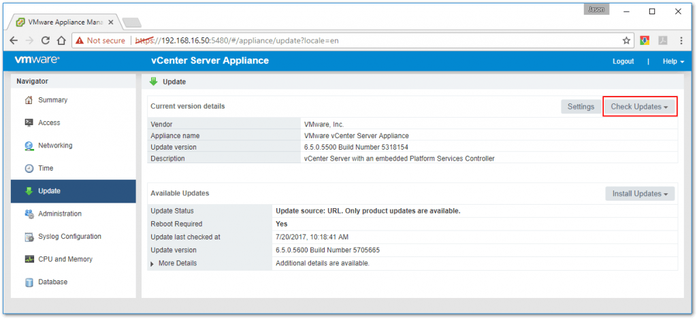Image resolution: width=697 pixels, height=319 pixels.
Task: Click the browser Forward arrow
Action: (x=30, y=40)
